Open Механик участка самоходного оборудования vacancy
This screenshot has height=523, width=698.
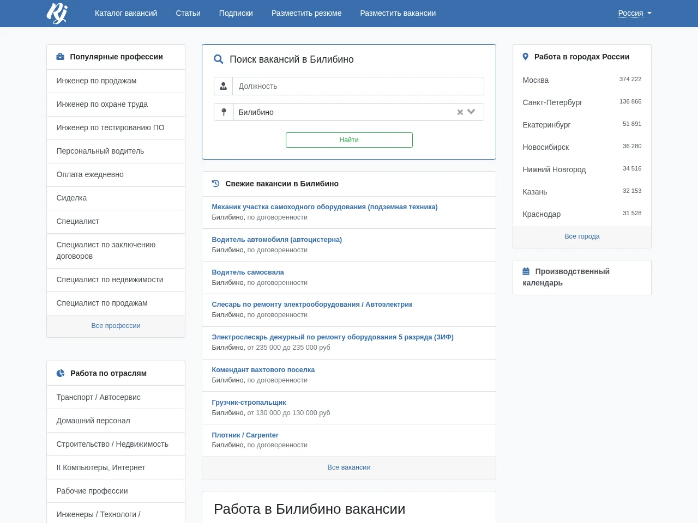(325, 207)
